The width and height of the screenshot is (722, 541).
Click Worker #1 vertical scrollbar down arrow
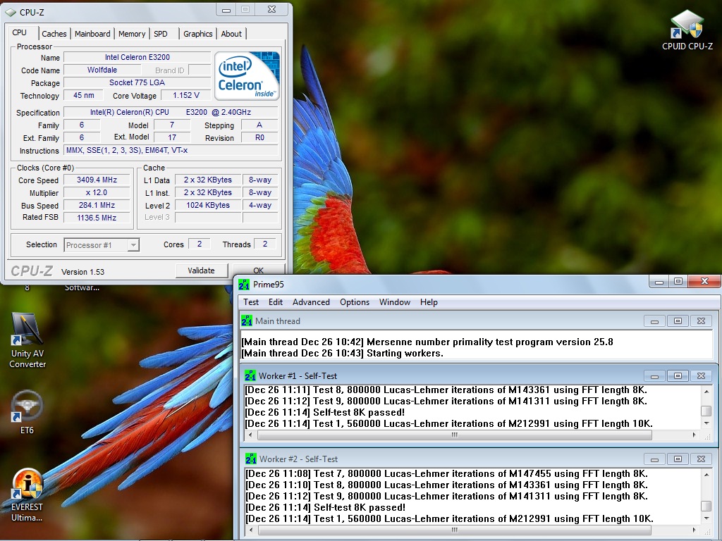click(x=706, y=423)
